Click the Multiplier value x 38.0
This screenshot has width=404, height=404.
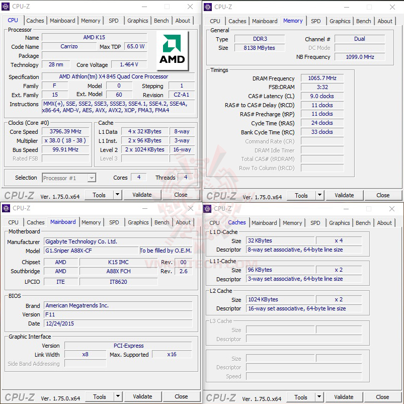click(x=65, y=140)
